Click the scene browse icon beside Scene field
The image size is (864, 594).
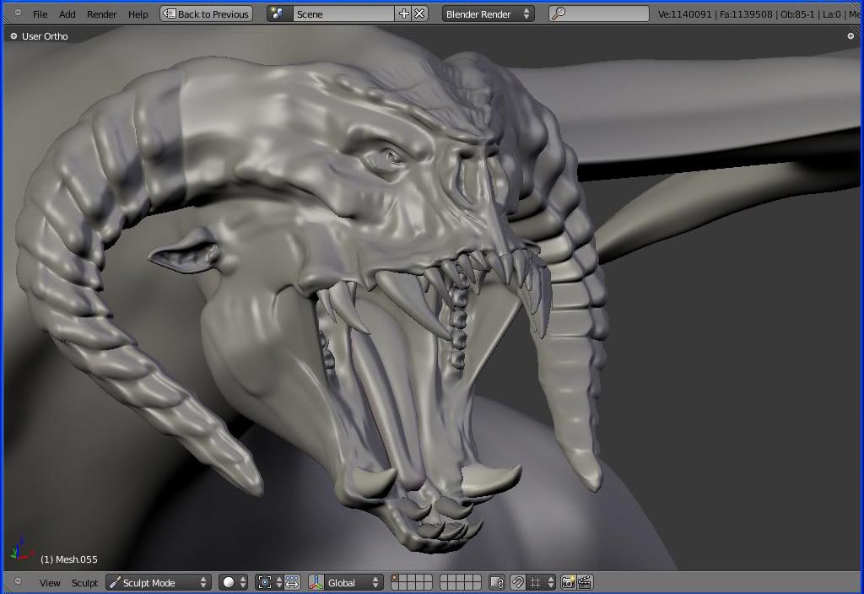pyautogui.click(x=279, y=13)
